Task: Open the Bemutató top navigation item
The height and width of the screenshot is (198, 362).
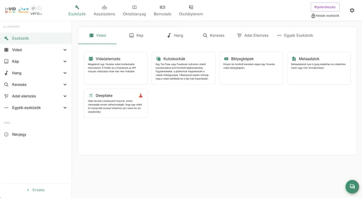Action: point(162,11)
